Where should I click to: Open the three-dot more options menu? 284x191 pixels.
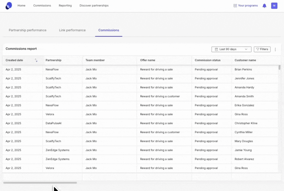tap(275, 49)
